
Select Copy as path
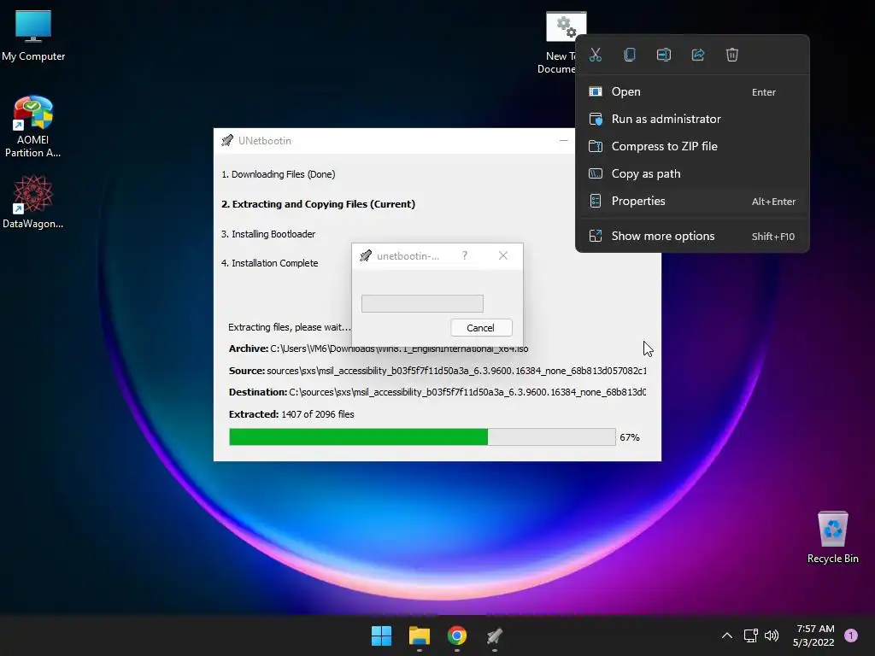[692, 173]
